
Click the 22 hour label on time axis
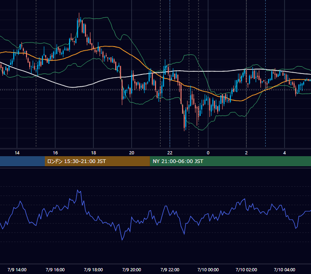click(x=170, y=153)
